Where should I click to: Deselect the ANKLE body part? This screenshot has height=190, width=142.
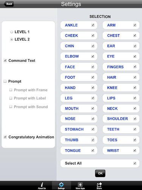[x=93, y=25]
